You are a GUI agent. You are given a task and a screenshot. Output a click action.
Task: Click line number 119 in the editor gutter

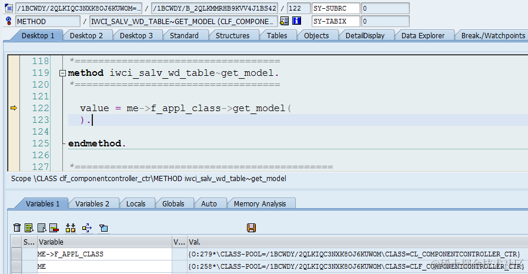click(x=41, y=73)
